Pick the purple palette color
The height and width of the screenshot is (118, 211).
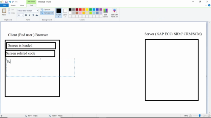pos(101,10)
